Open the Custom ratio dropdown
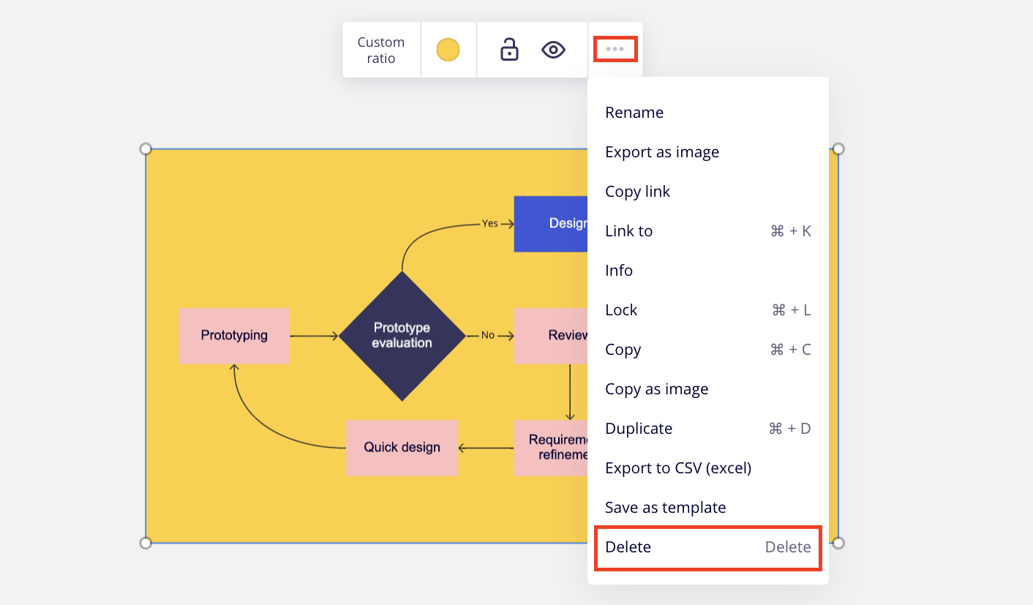Viewport: 1033px width, 605px height. [381, 50]
